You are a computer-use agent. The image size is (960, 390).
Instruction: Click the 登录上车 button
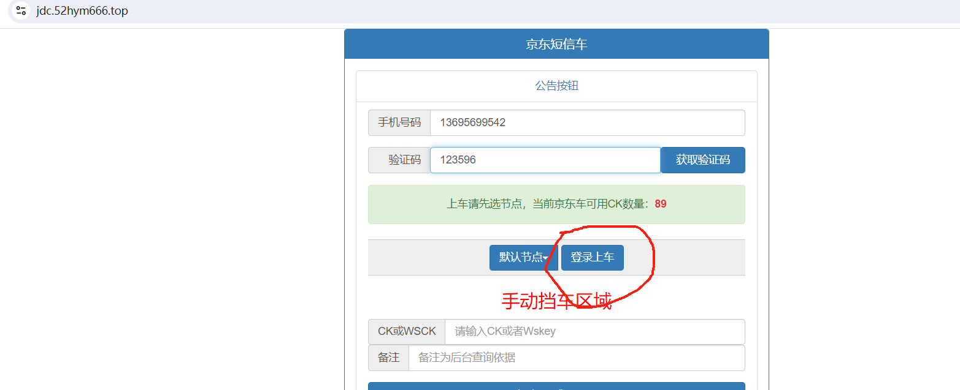coord(592,257)
